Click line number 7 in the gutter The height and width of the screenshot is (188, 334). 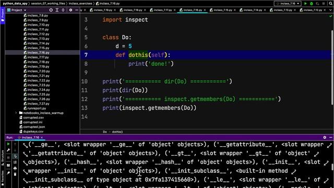(x=86, y=55)
